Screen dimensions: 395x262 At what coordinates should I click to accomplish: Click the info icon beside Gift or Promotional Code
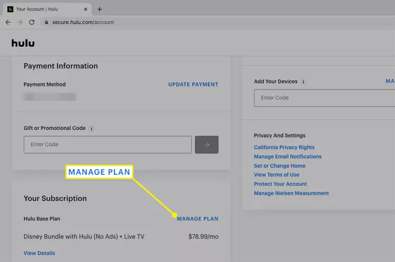point(92,129)
